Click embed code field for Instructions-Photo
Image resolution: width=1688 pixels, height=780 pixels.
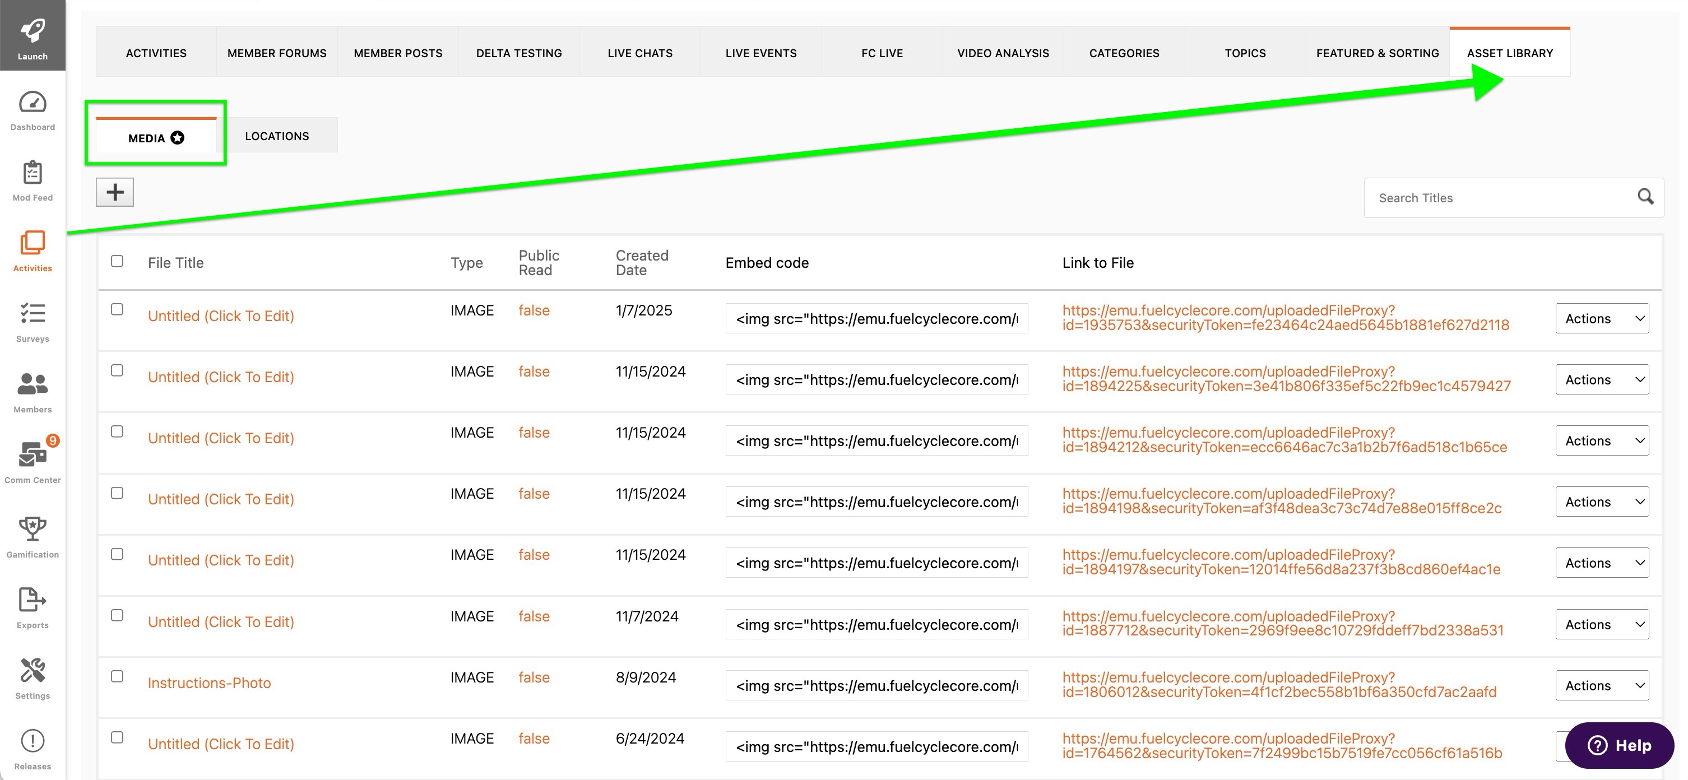tap(876, 685)
